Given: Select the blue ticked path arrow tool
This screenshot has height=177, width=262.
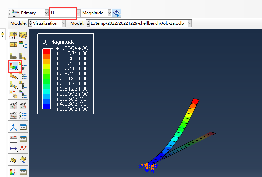Looking at the screenshot, I should (x=13, y=149).
